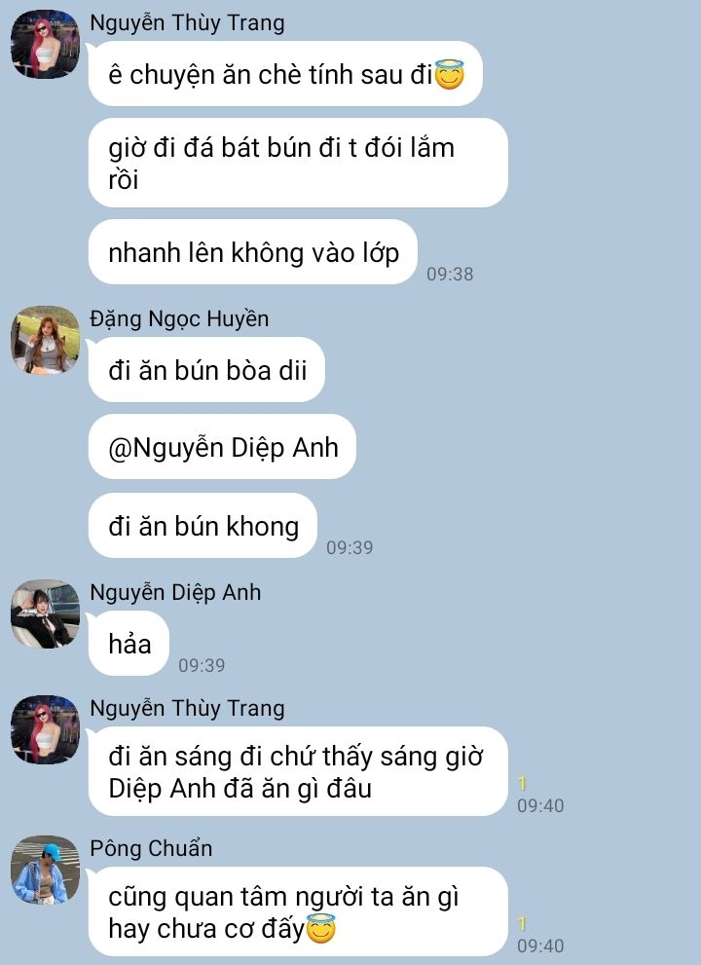Select message 'đi ăn bún bòa dii'
The height and width of the screenshot is (965, 701).
tap(206, 370)
